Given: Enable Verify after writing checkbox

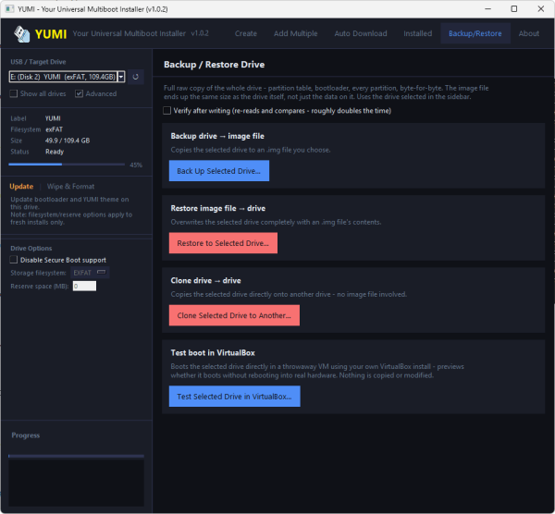Looking at the screenshot, I should pyautogui.click(x=166, y=111).
